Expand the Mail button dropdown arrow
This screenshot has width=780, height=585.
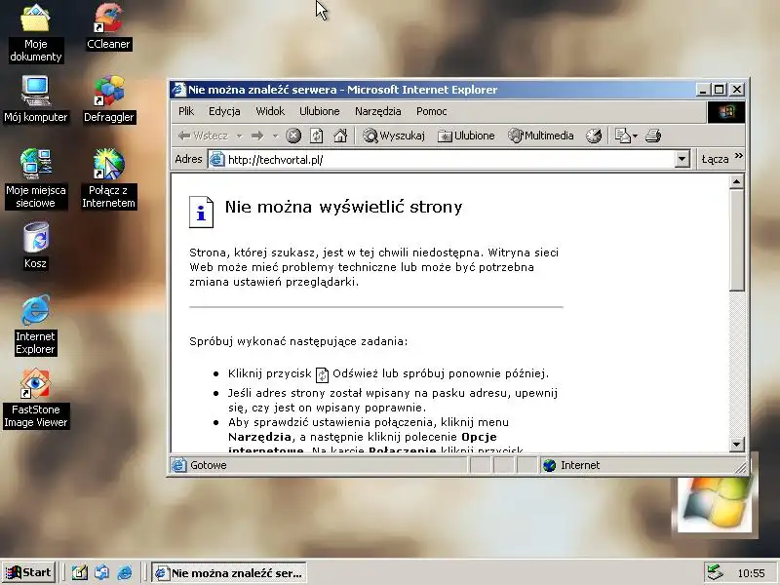tap(636, 136)
